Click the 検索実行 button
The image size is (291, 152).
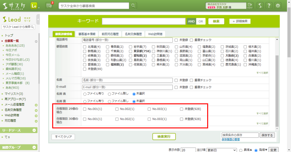(164, 137)
